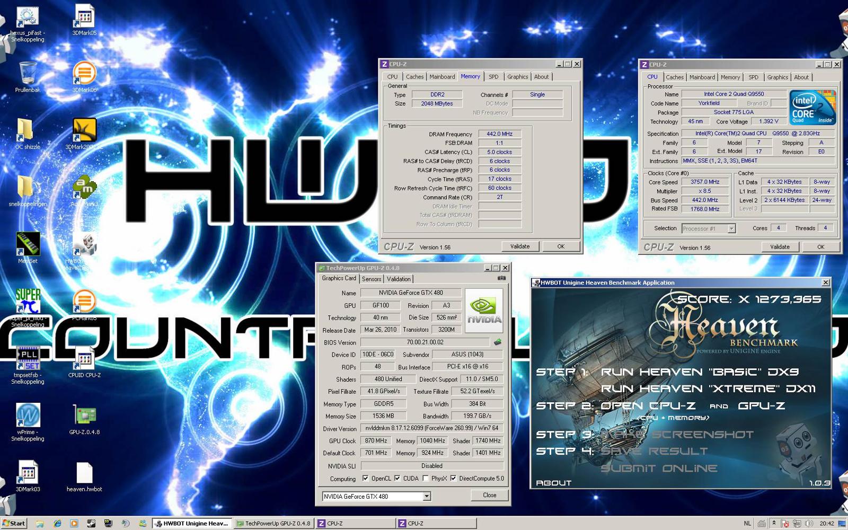Click OK in the Processor CPU-Z window

[820, 247]
